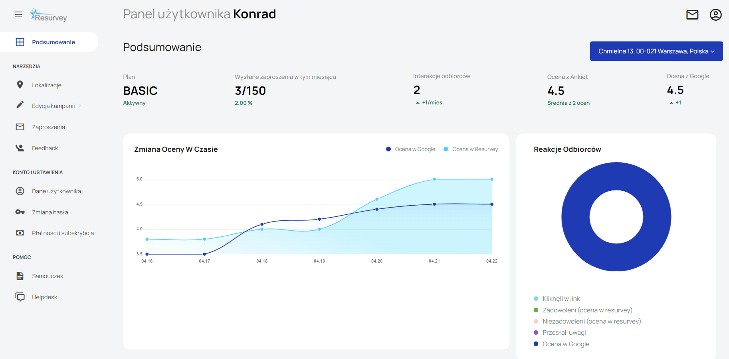Click the Interakcje odbiorców label

coord(442,76)
